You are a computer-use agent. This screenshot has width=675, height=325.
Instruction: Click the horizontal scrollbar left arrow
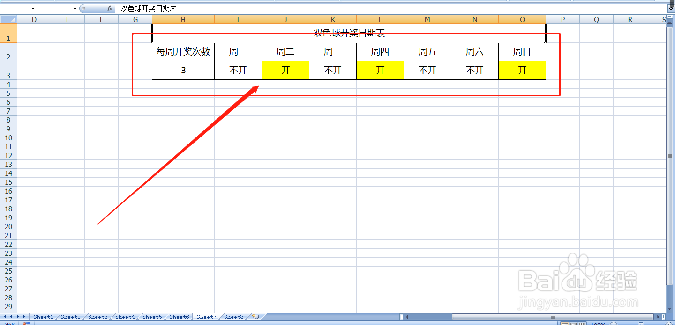pyautogui.click(x=407, y=317)
